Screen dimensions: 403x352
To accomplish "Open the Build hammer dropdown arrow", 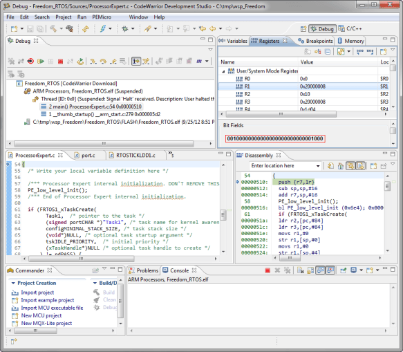I will pos(61,28).
